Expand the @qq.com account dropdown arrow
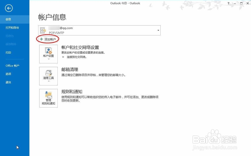251x156 pixels. pos(158,30)
